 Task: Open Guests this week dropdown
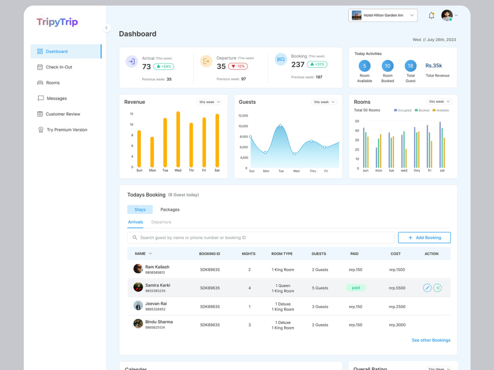(x=324, y=102)
